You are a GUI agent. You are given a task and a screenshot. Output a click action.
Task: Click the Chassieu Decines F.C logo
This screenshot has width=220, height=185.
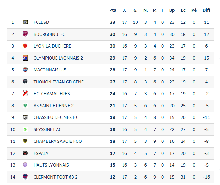pos(25,117)
